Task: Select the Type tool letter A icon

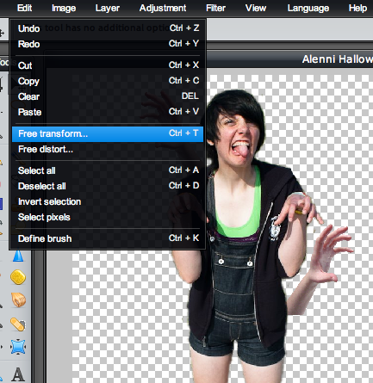Action: 18,374
